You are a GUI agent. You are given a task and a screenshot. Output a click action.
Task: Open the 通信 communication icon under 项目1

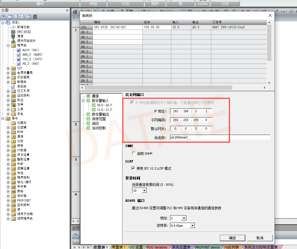coord(13,36)
